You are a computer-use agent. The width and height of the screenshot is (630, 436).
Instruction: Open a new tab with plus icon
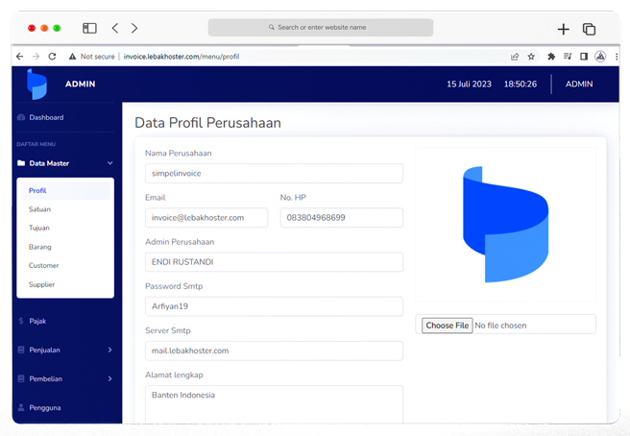point(564,29)
